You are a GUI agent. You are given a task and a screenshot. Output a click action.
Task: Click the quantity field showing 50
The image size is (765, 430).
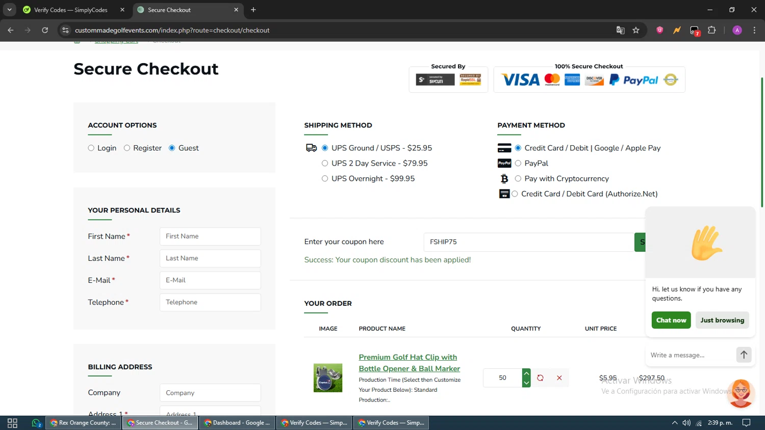[x=502, y=378]
